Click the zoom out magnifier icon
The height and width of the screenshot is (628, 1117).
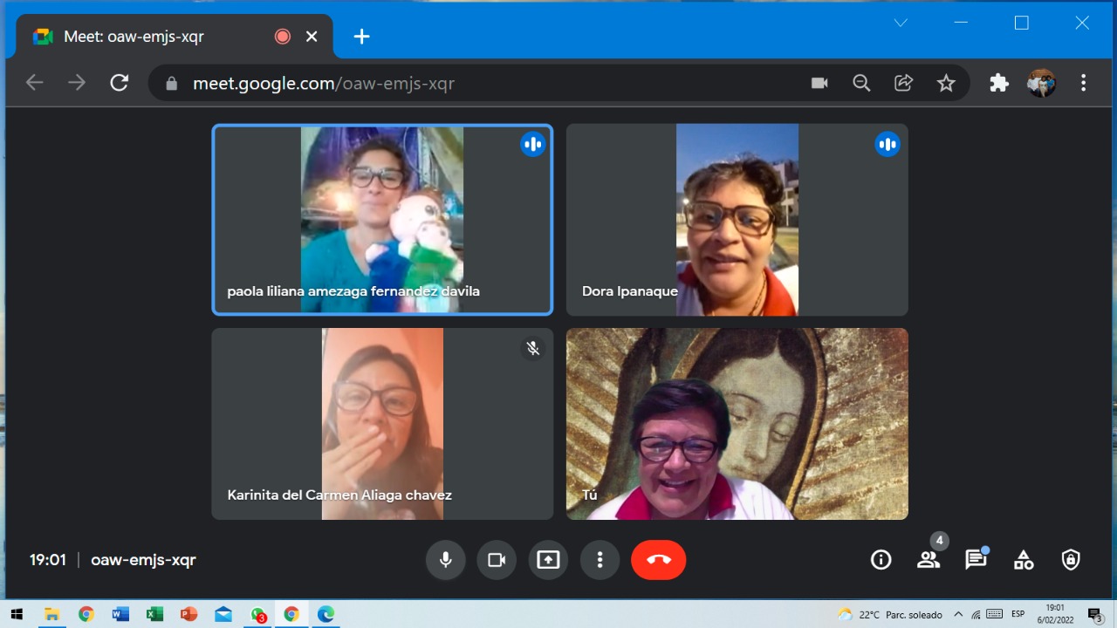click(862, 83)
